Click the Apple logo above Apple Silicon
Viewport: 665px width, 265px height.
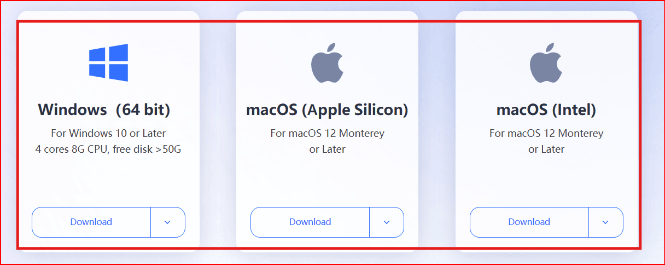[327, 62]
